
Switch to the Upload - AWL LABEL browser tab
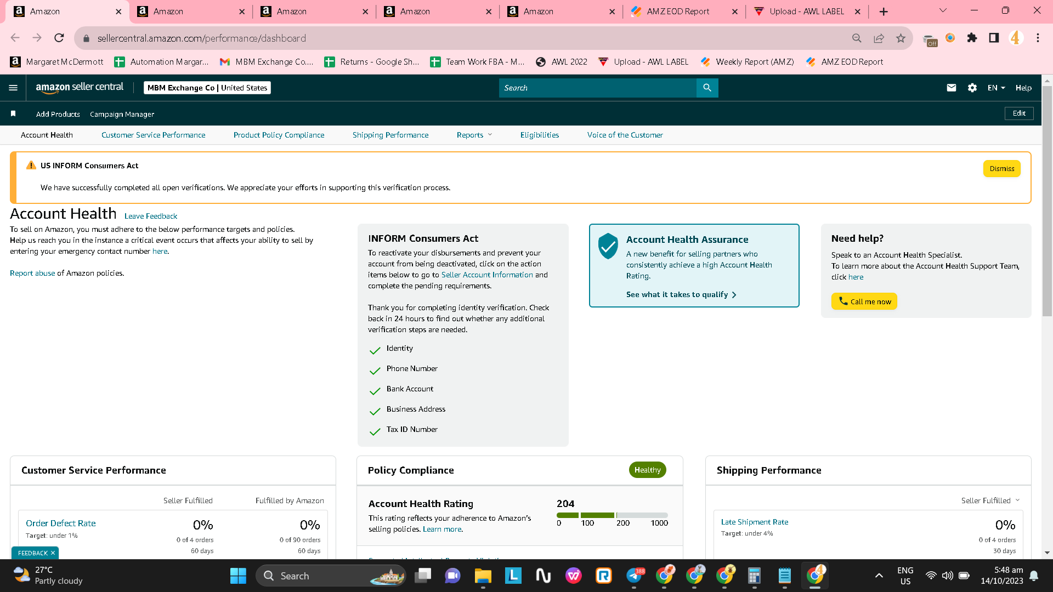[806, 12]
